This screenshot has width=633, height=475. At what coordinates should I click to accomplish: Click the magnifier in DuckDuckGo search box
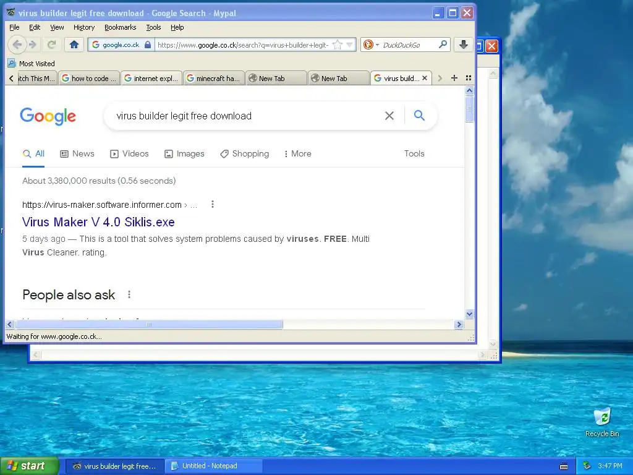click(443, 45)
